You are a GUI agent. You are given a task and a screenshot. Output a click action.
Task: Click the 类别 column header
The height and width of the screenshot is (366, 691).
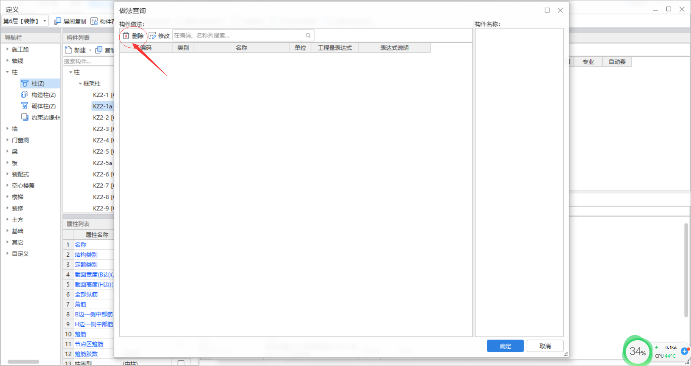[x=183, y=48]
